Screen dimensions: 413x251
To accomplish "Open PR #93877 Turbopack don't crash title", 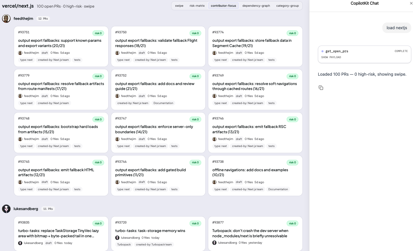I will pos(250,233).
